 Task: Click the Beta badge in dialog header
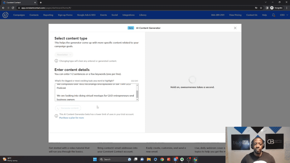coord(131,28)
